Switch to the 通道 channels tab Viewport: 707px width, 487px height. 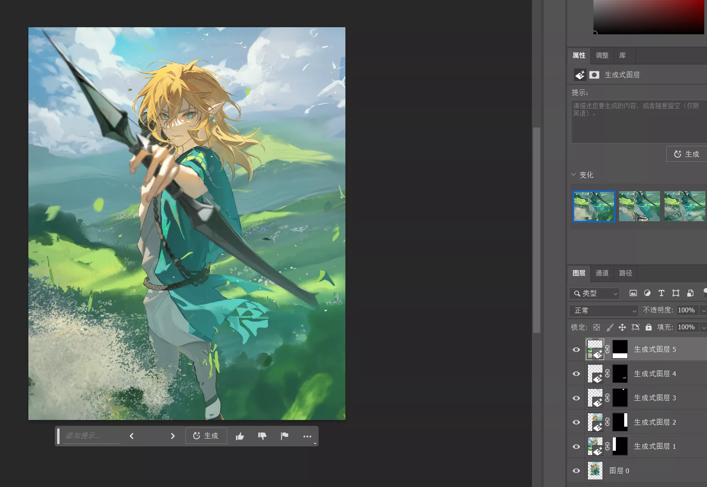click(x=602, y=273)
